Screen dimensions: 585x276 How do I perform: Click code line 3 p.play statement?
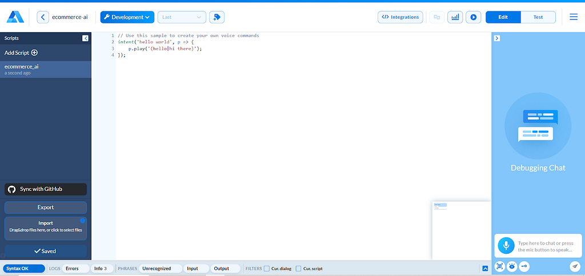pos(165,49)
